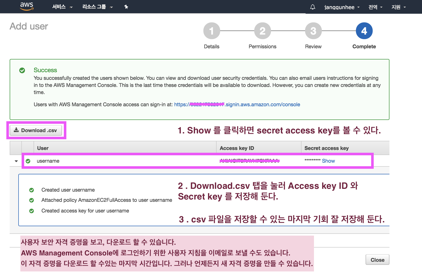Open the pin shortcuts icon in navbar
Viewport: 422px width, 275px height.
(126, 7)
